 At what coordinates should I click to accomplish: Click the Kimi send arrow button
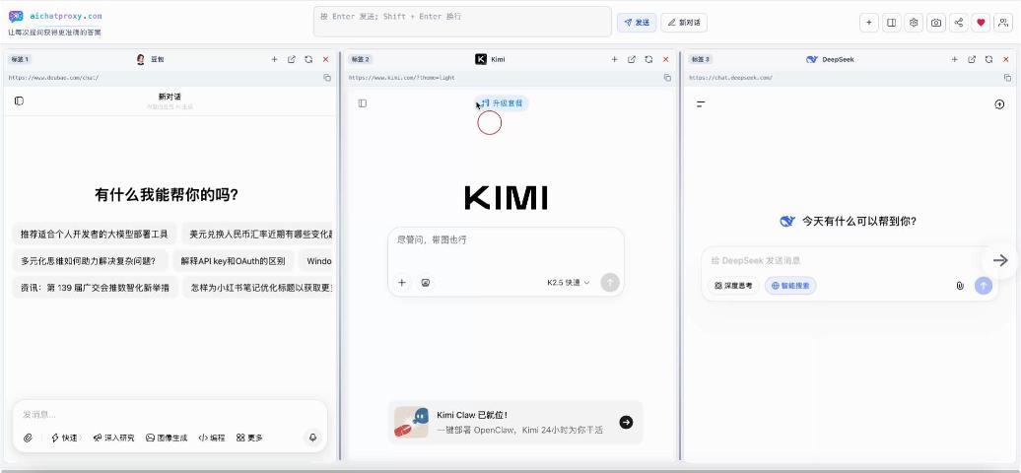pyautogui.click(x=610, y=283)
